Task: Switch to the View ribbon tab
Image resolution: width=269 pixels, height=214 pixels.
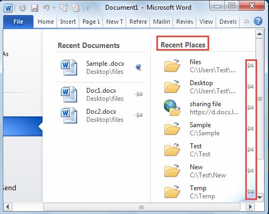Action: point(206,22)
